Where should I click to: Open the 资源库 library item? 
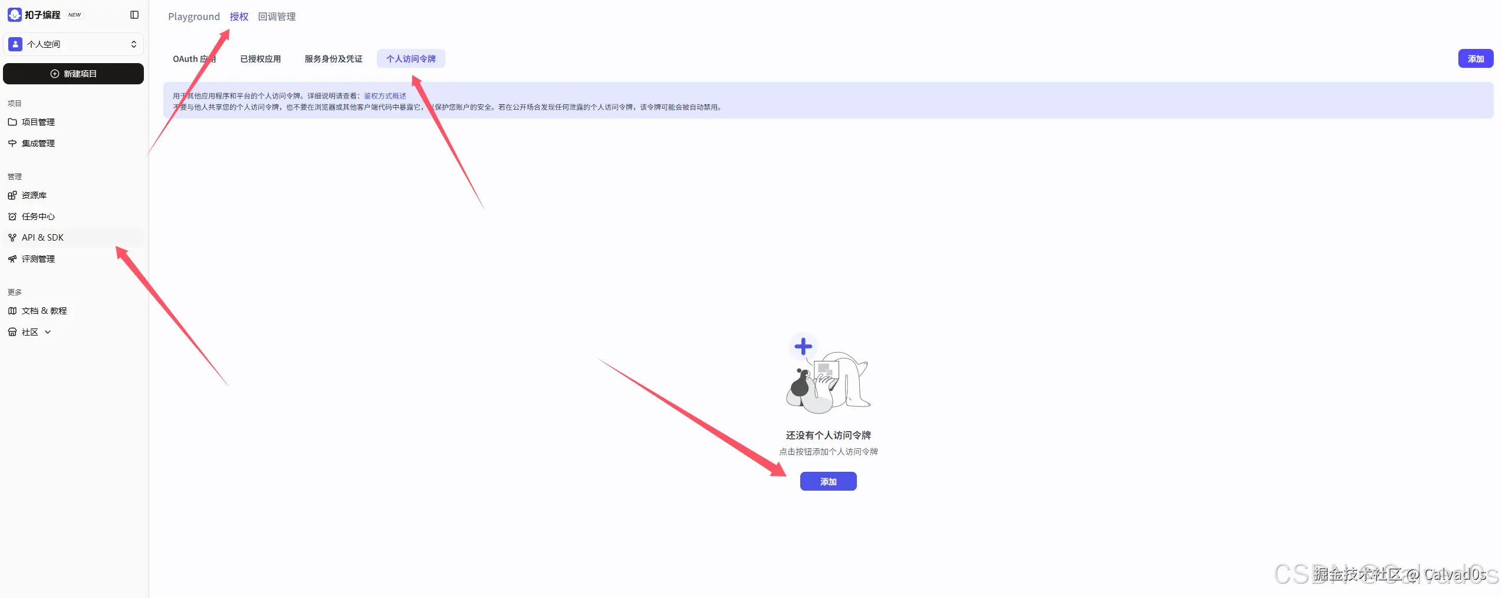pos(34,195)
